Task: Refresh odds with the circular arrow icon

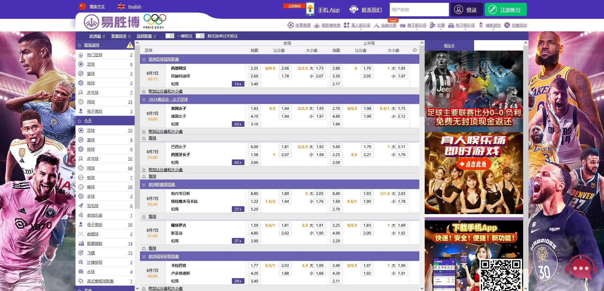Action: pyautogui.click(x=415, y=50)
